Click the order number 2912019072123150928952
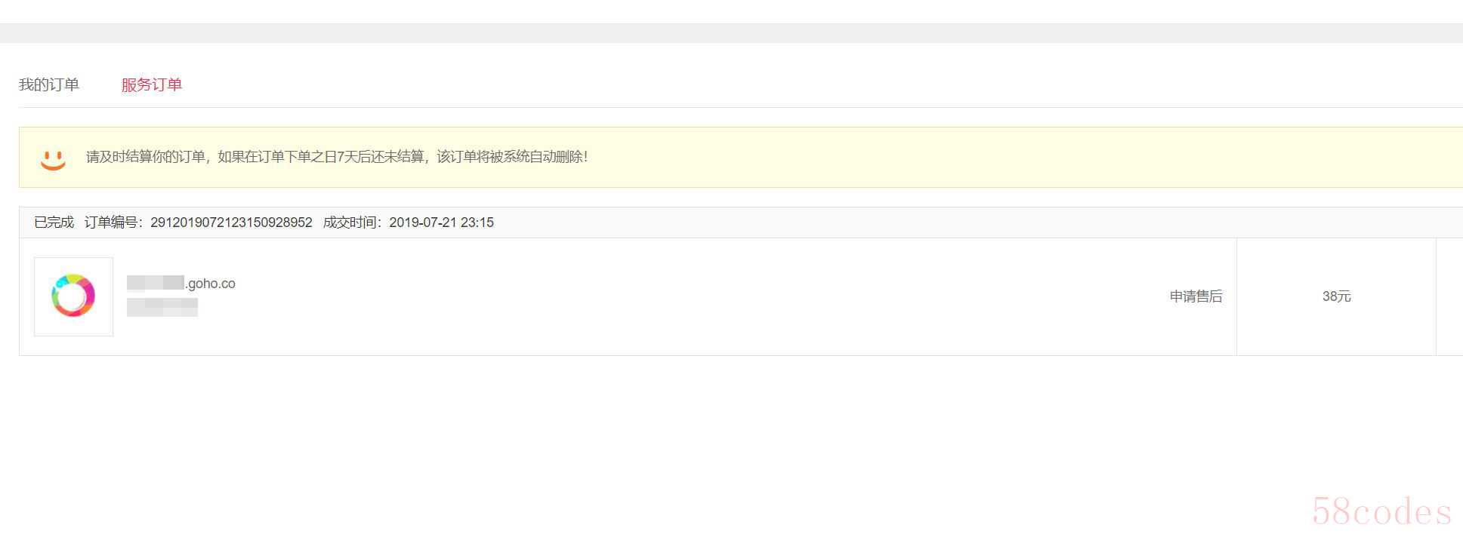This screenshot has height=534, width=1463. (x=231, y=222)
